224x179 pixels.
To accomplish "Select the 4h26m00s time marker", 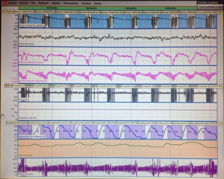I will [x=170, y=7].
